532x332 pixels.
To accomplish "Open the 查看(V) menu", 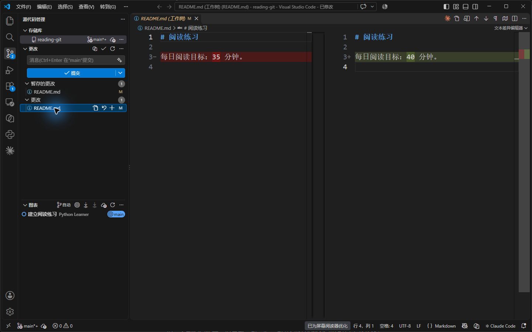I will coord(86,7).
